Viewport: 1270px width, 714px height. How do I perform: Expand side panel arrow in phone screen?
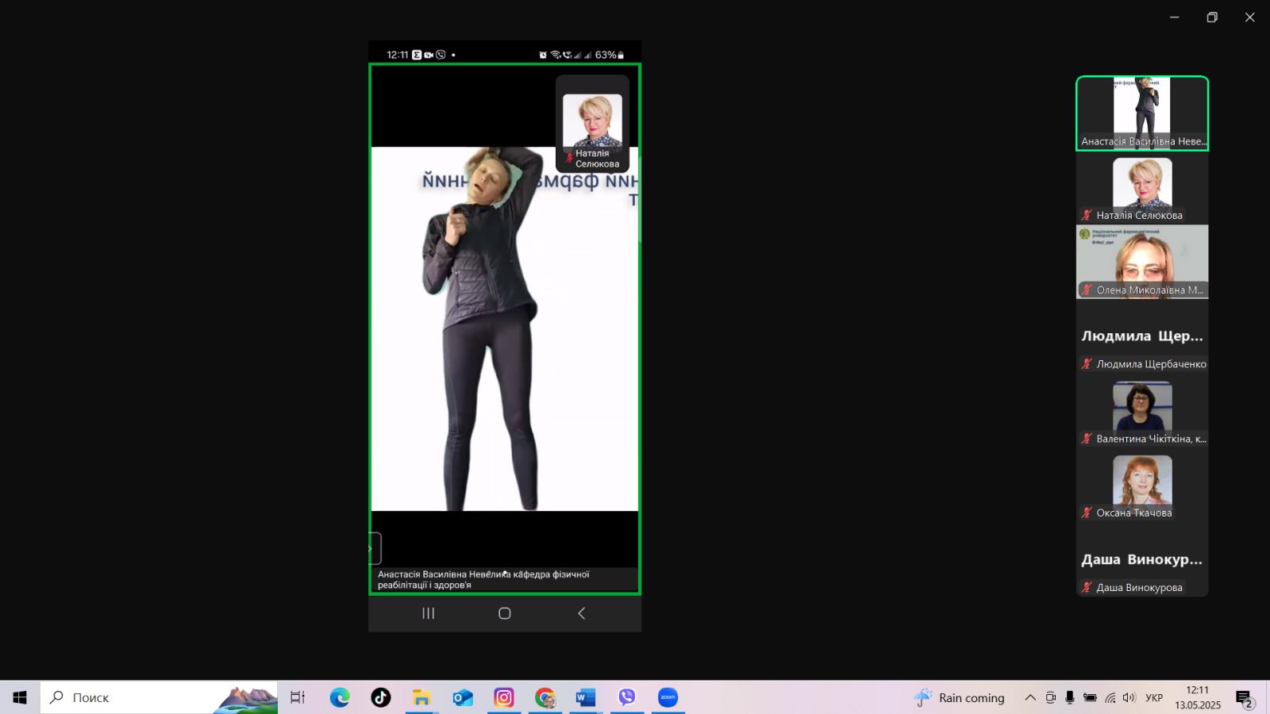(375, 548)
